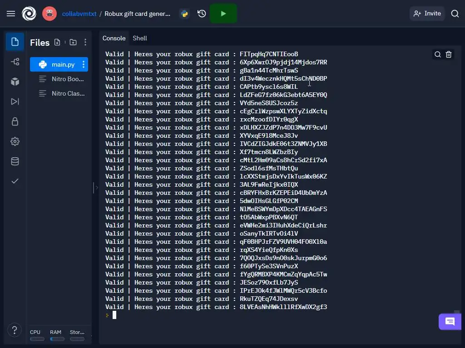Click the Replit logo icon

29,14
